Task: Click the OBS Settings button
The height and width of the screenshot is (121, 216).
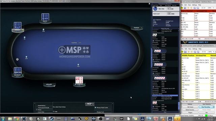Action: point(190,104)
